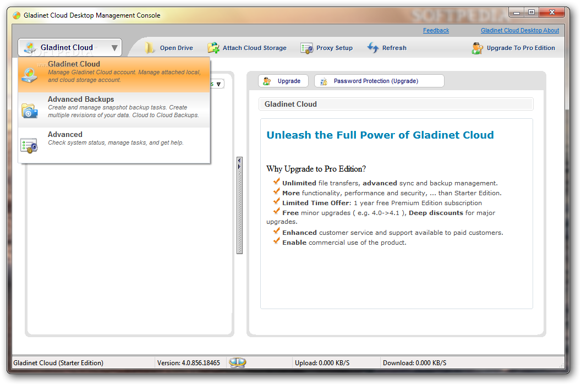
Task: Click the vertical pane splitter bar
Action: (x=240, y=205)
